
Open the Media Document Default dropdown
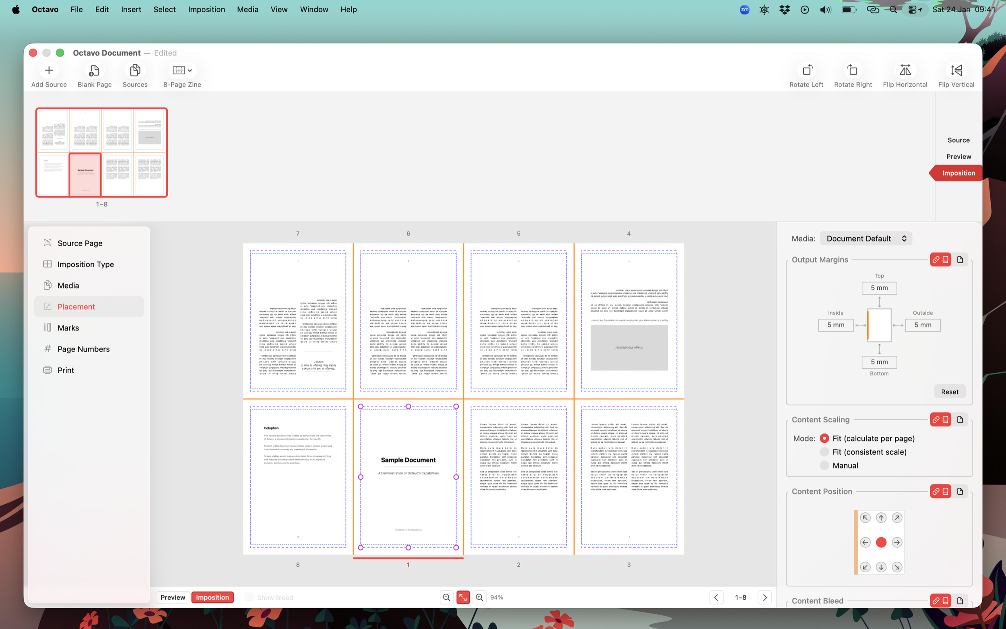866,238
